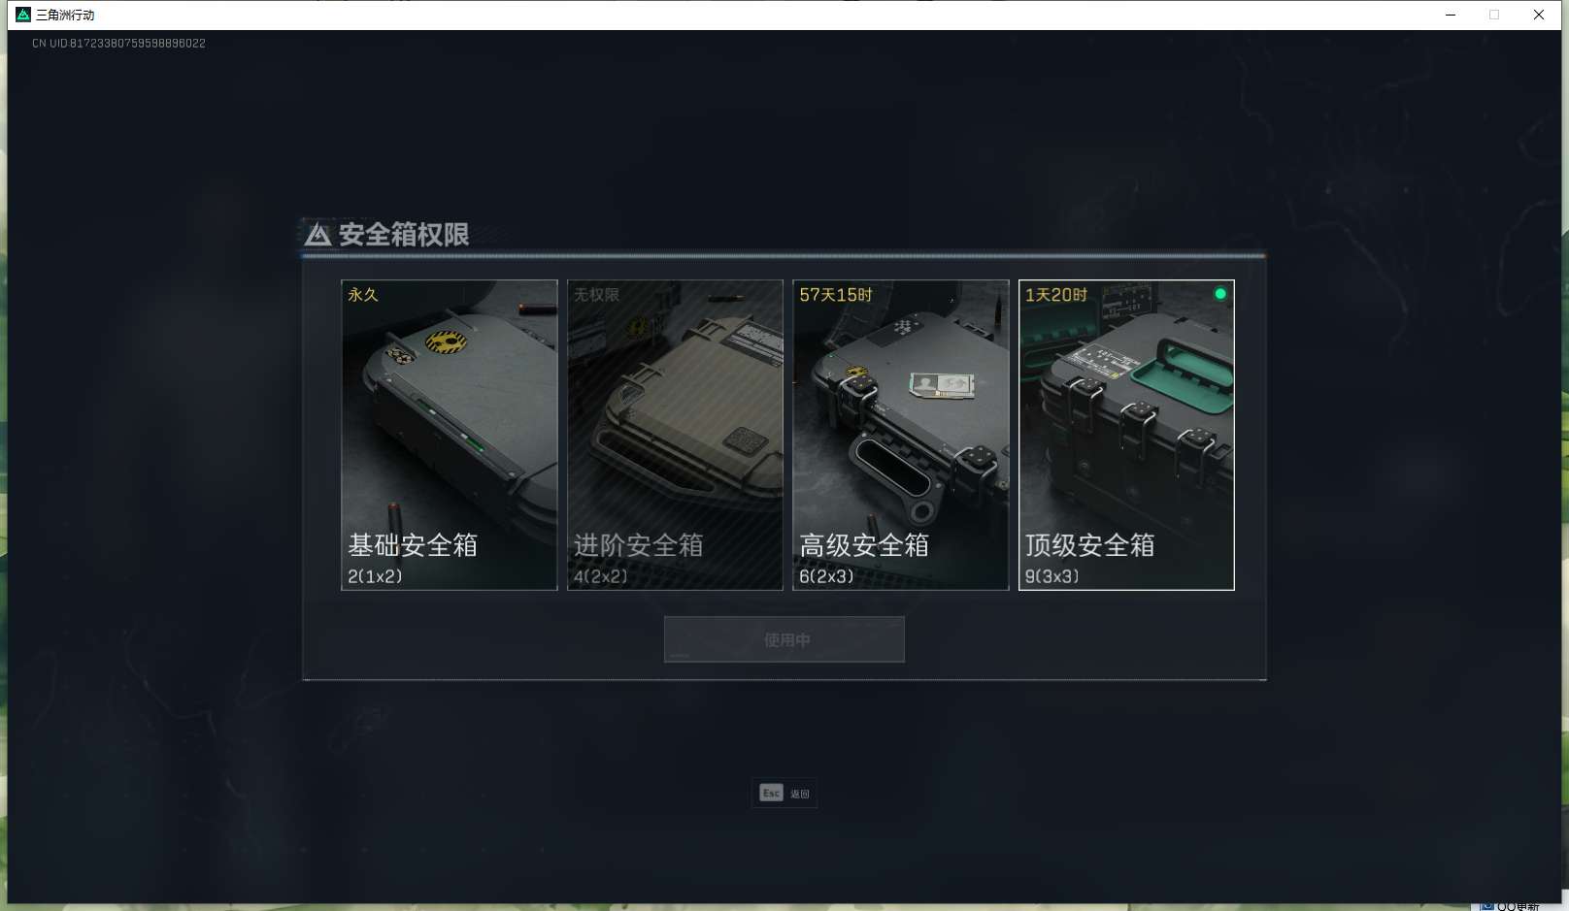Select the locked 进阶安全箱 case image
Viewport: 1569px width, 911px height.
coord(675,435)
